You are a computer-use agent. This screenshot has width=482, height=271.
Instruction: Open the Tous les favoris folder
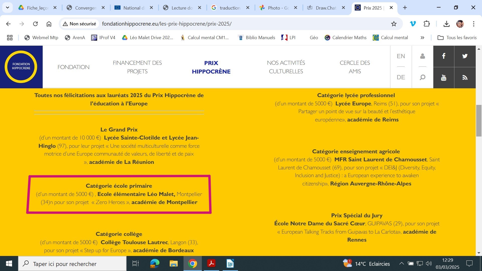click(x=457, y=38)
